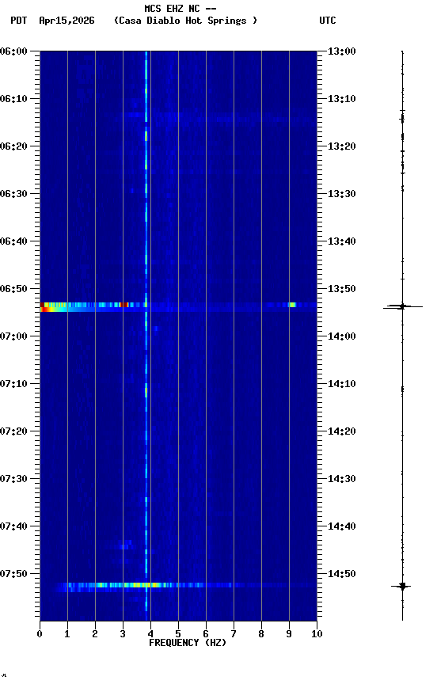Click the '14:10' UTC time label
Viewport: 437px width, 684px height.
click(342, 384)
